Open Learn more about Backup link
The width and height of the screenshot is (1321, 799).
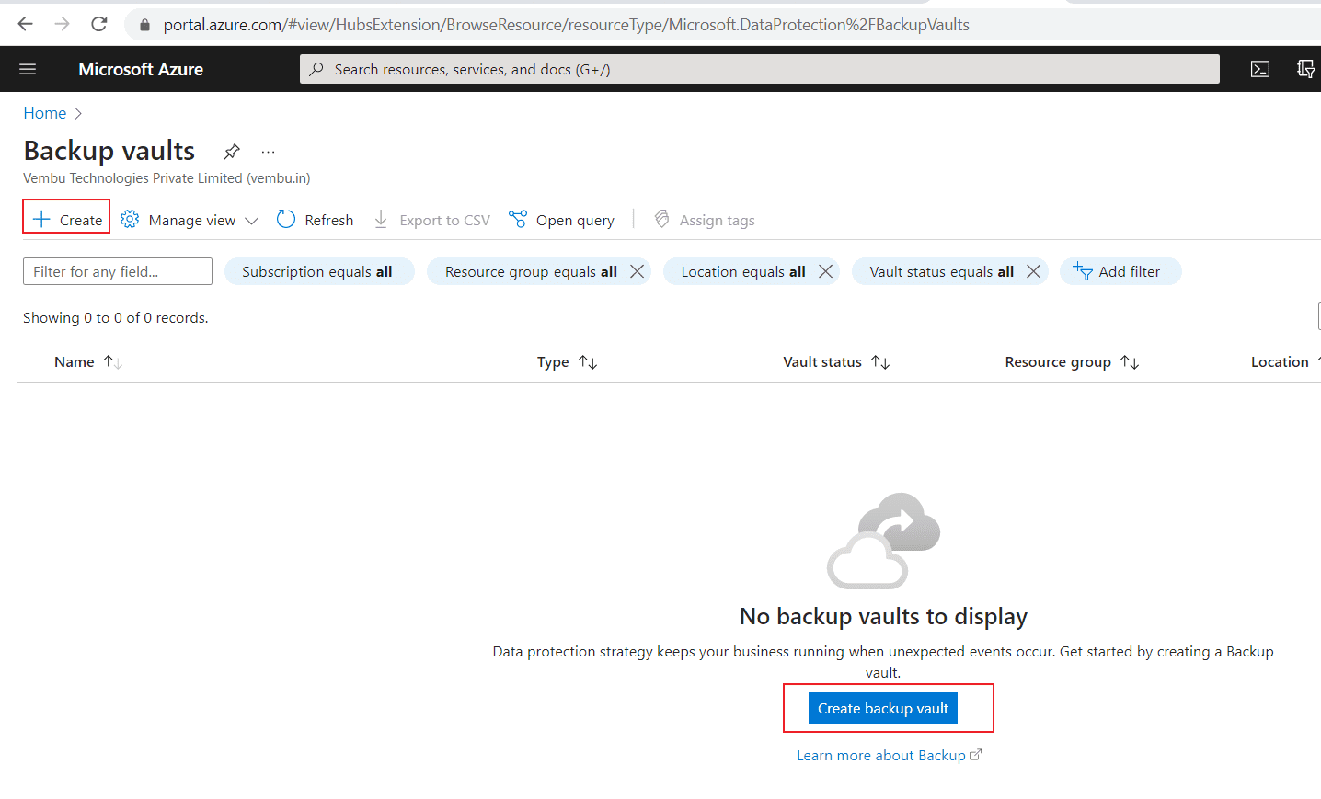pyautogui.click(x=889, y=755)
